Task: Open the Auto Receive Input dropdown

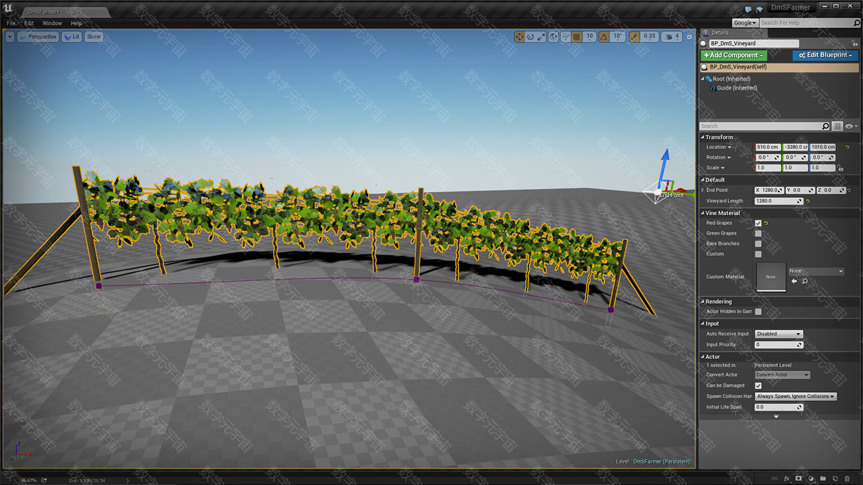Action: (779, 334)
